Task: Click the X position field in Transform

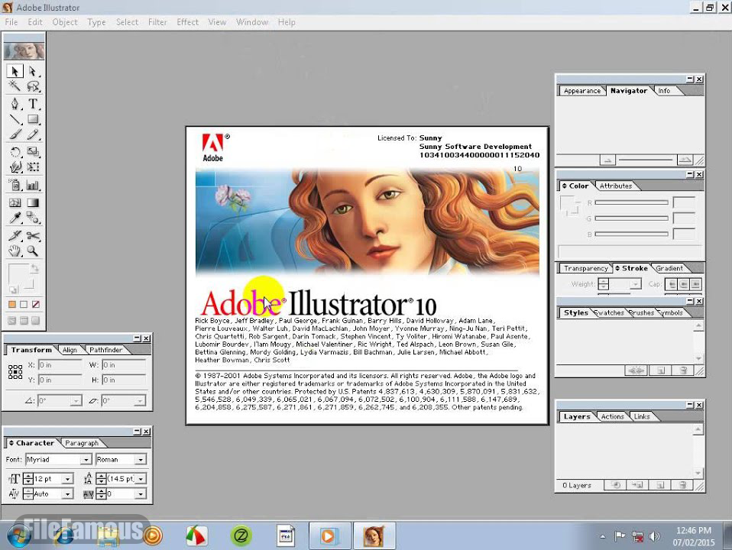Action: click(x=60, y=365)
